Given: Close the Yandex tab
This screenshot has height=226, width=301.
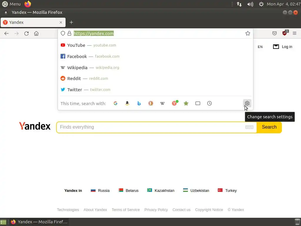Looking at the screenshot, I should coord(61,22).
